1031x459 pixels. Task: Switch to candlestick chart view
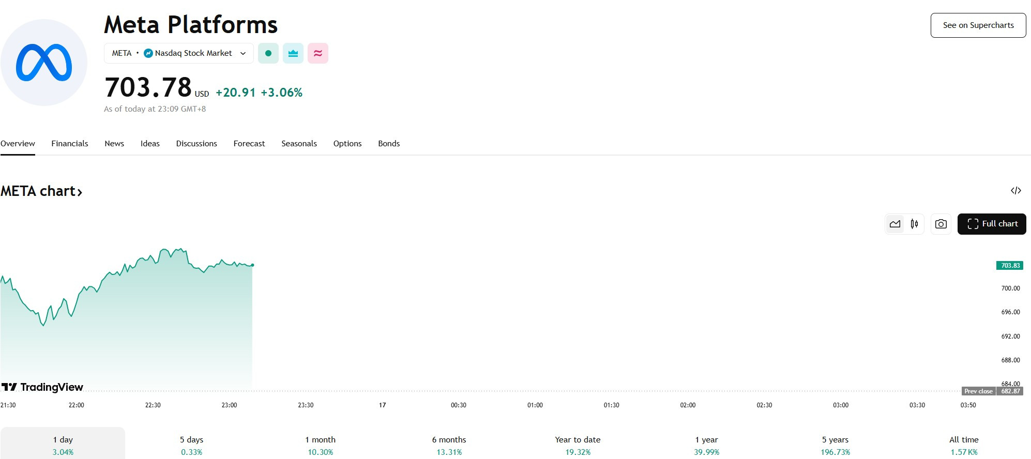[914, 224]
